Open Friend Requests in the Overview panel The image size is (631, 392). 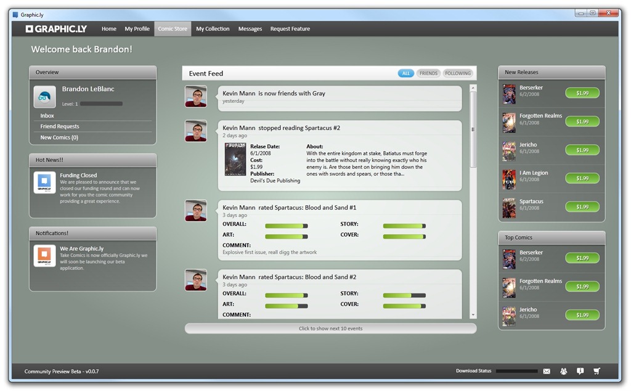tap(60, 126)
